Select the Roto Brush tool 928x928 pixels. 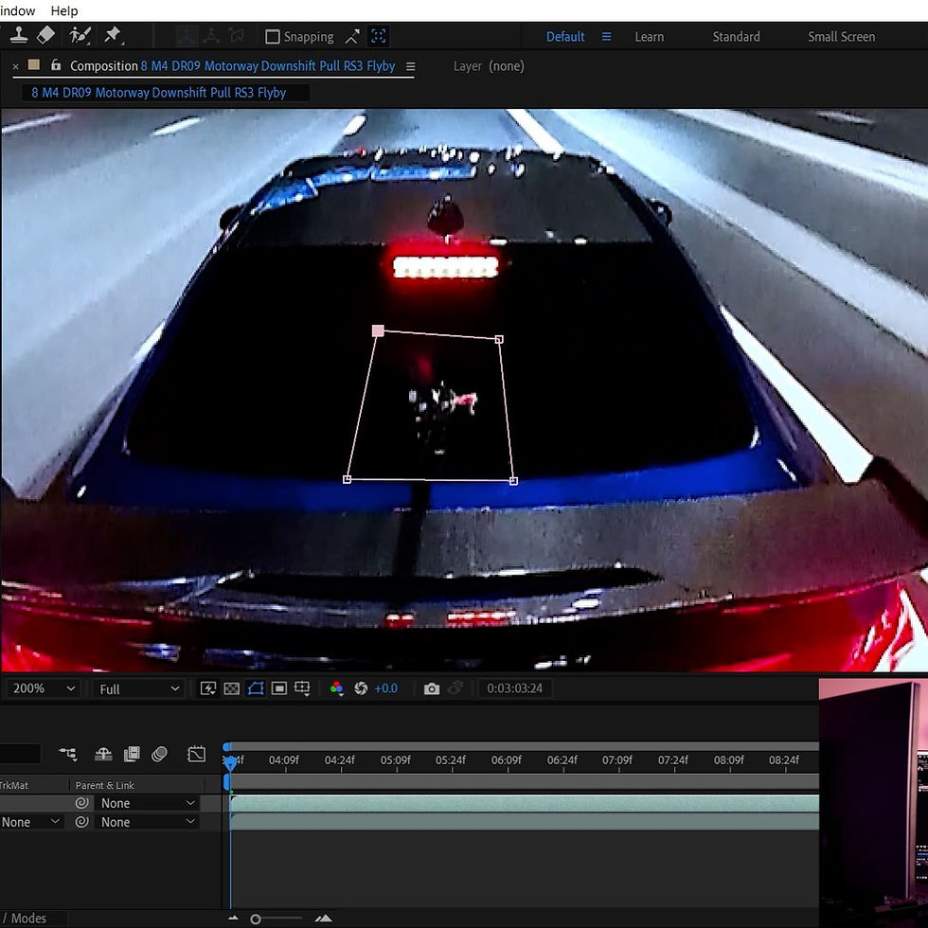[x=80, y=36]
